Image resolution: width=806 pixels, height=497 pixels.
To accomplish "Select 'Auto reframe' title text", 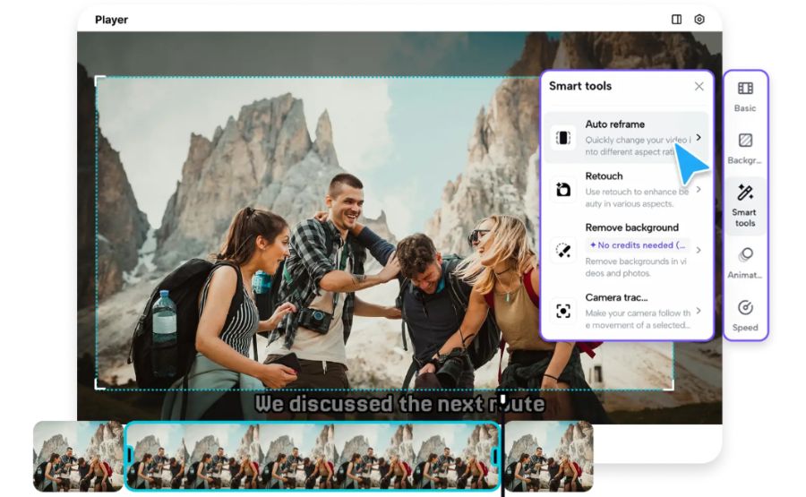I will (614, 124).
